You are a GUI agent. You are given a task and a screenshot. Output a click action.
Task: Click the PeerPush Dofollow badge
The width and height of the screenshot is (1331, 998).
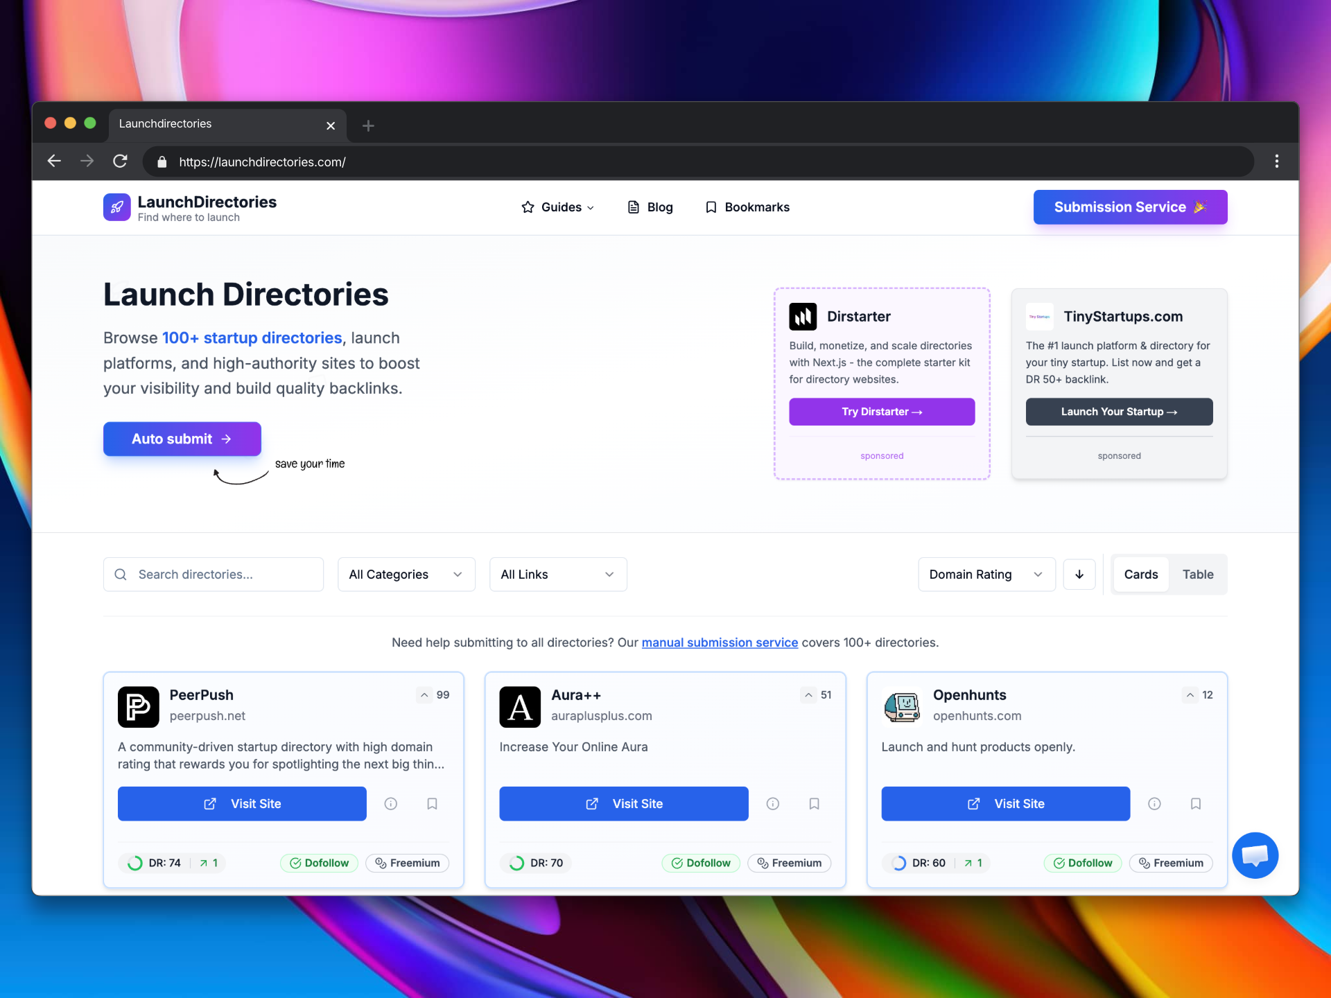pyautogui.click(x=319, y=863)
